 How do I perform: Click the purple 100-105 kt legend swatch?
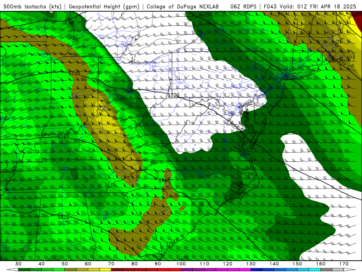coord(187,270)
